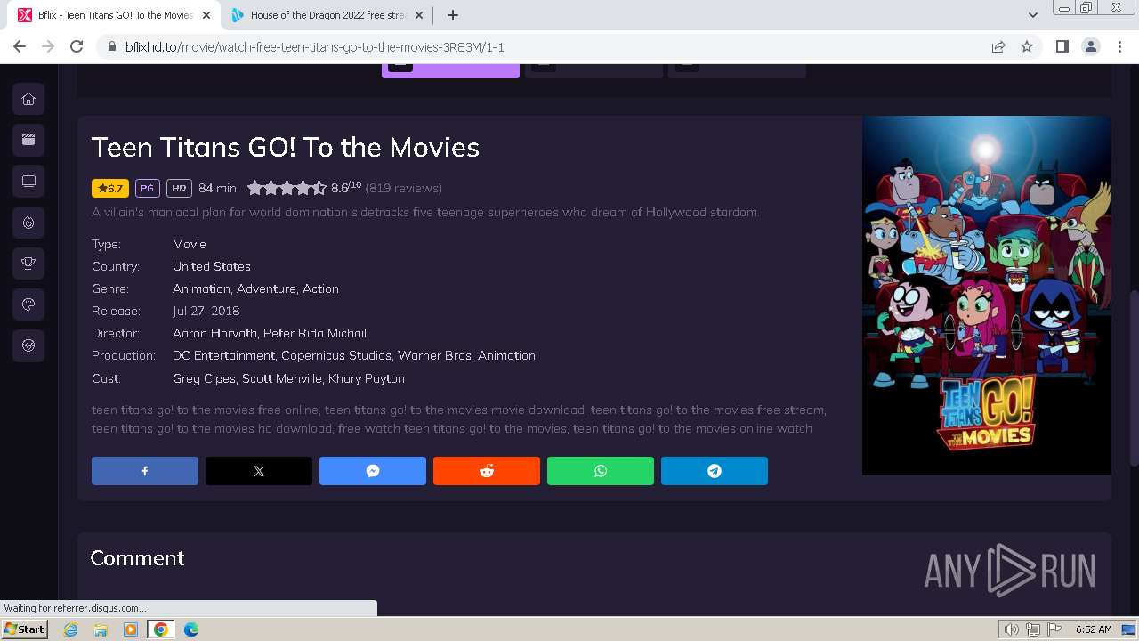The image size is (1139, 641).
Task: Open a new browser tab
Action: [453, 15]
